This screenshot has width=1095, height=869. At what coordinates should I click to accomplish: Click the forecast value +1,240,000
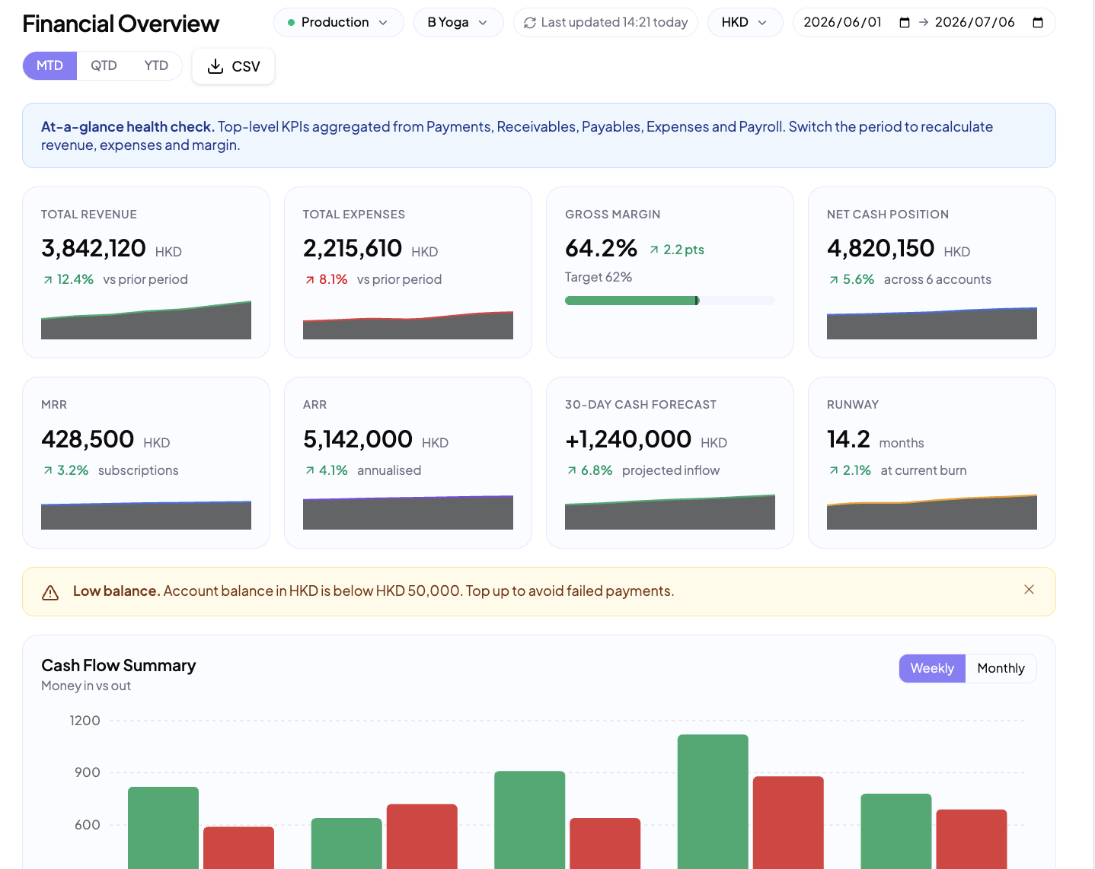click(x=628, y=439)
